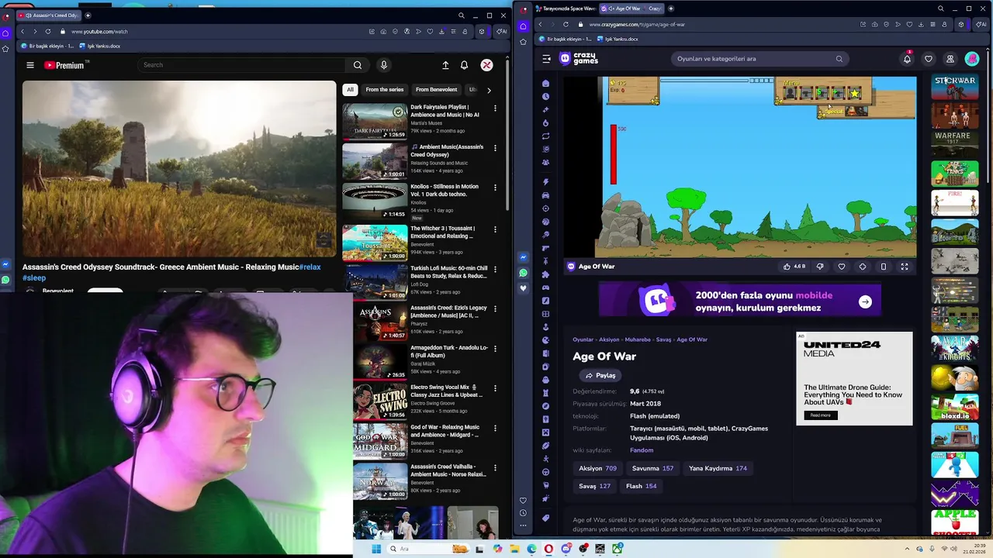Open a new tab in CrazyGames window
993x558 pixels.
[x=671, y=9]
